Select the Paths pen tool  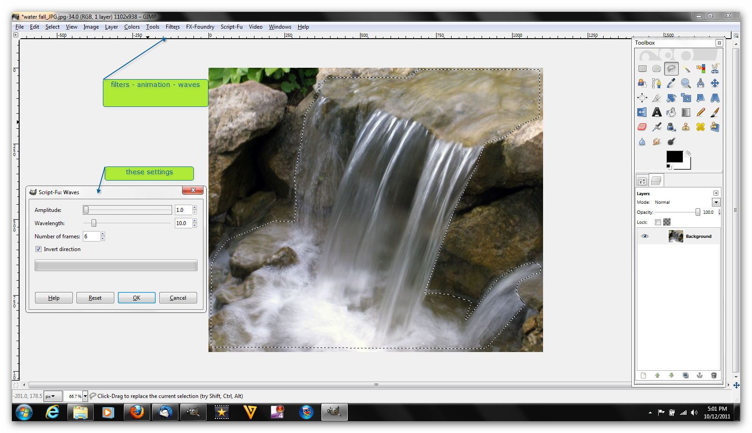tap(656, 83)
